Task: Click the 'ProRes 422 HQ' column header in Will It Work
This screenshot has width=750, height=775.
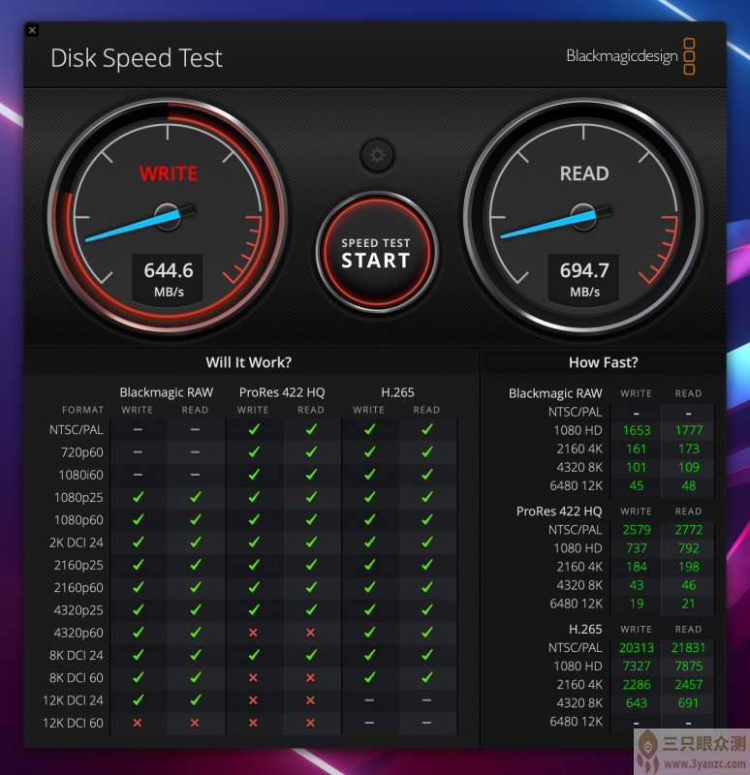Action: coord(282,392)
